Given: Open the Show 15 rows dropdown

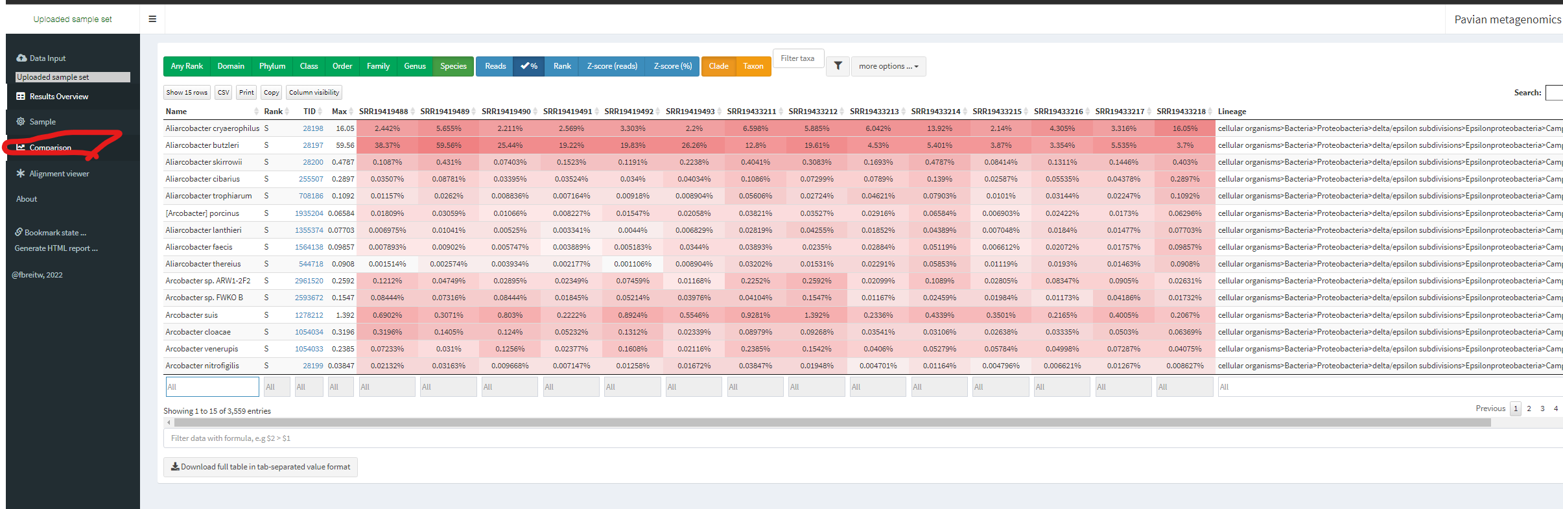Looking at the screenshot, I should [x=187, y=93].
